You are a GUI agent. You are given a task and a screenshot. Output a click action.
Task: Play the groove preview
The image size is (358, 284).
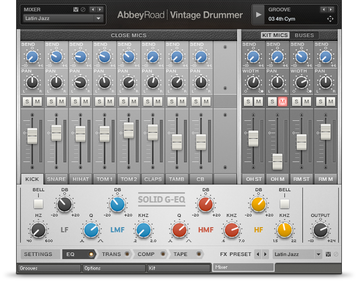click(258, 15)
